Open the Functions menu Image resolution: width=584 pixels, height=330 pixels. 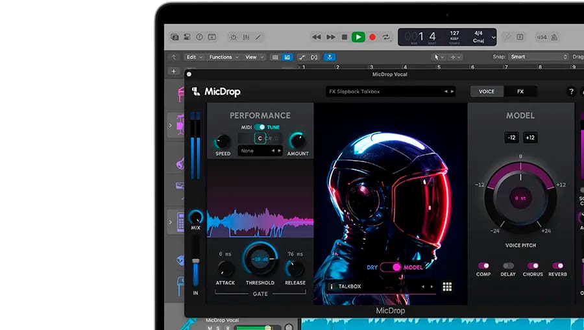click(223, 57)
